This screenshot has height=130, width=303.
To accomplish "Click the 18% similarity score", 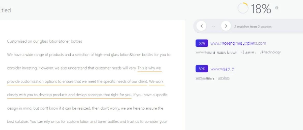I will pyautogui.click(x=261, y=9).
